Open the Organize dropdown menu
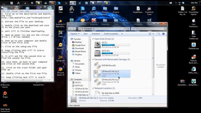The height and width of the screenshot is (113, 201). click(x=75, y=34)
